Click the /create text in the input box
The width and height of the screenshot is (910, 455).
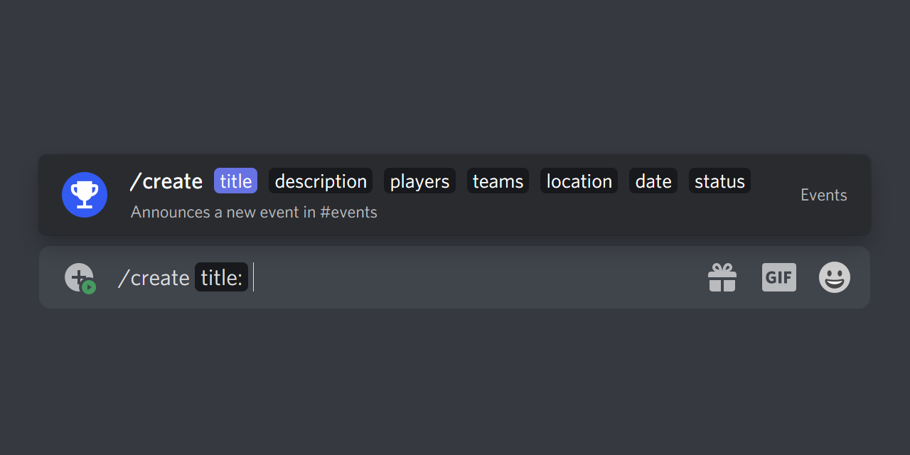(154, 277)
